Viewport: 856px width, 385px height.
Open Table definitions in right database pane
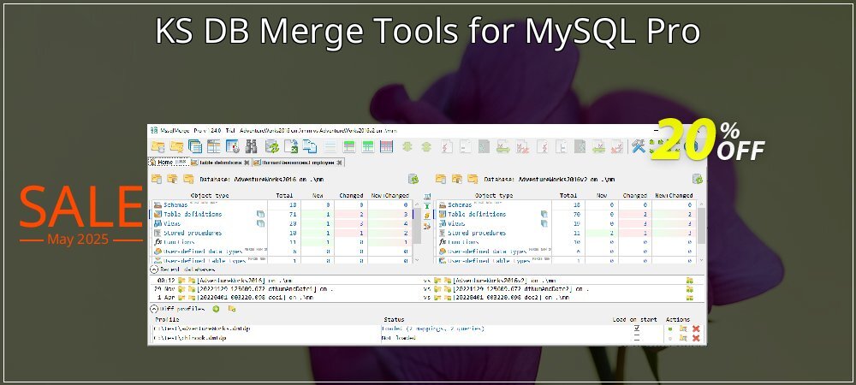[477, 214]
